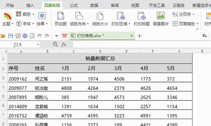This screenshot has width=211, height=126.
Task: Click cell containing 龙若烟
Action: coord(47,106)
